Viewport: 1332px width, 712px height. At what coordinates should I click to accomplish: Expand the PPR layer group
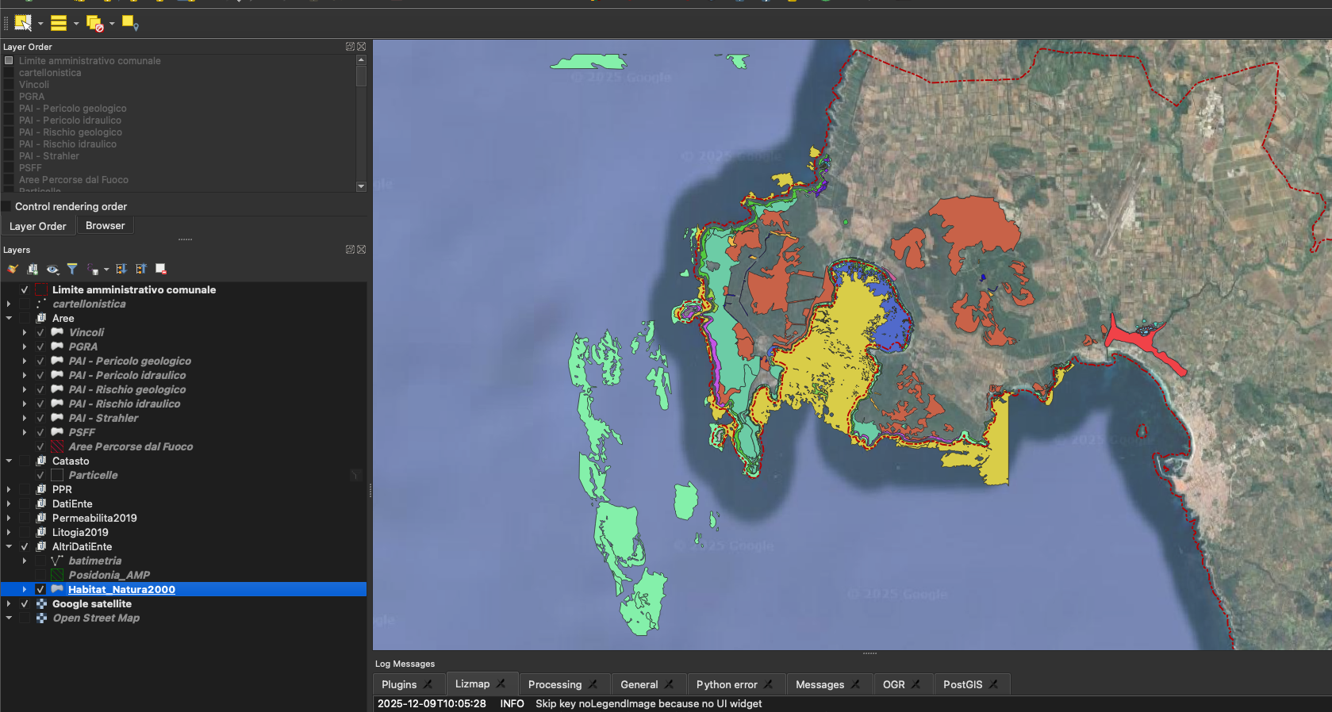pyautogui.click(x=9, y=490)
